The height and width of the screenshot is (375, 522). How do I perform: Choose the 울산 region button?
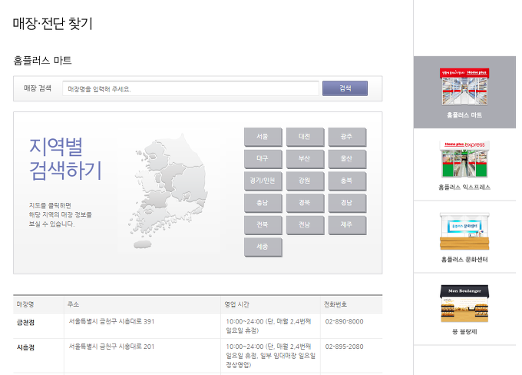347,158
